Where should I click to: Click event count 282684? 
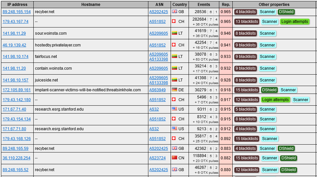coord(199,19)
